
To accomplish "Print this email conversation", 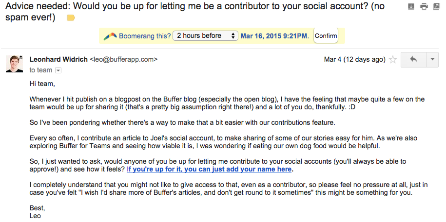I will click(424, 6).
